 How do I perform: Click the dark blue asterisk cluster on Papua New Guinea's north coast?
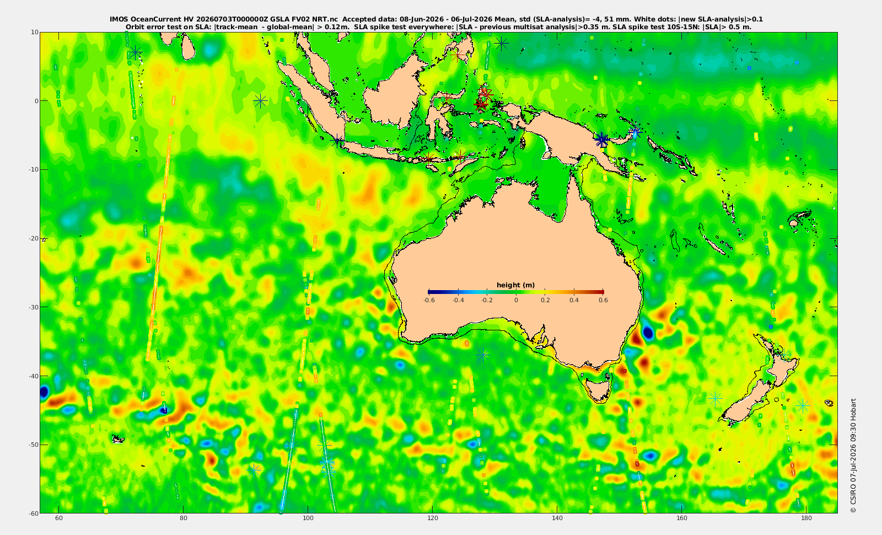pos(602,140)
